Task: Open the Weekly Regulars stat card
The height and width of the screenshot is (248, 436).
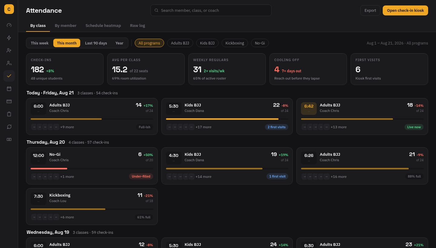Action: coord(227,69)
